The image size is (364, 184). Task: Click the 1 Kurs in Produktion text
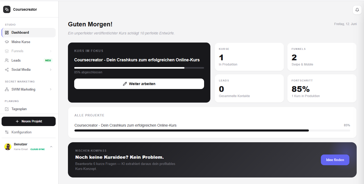306,96
